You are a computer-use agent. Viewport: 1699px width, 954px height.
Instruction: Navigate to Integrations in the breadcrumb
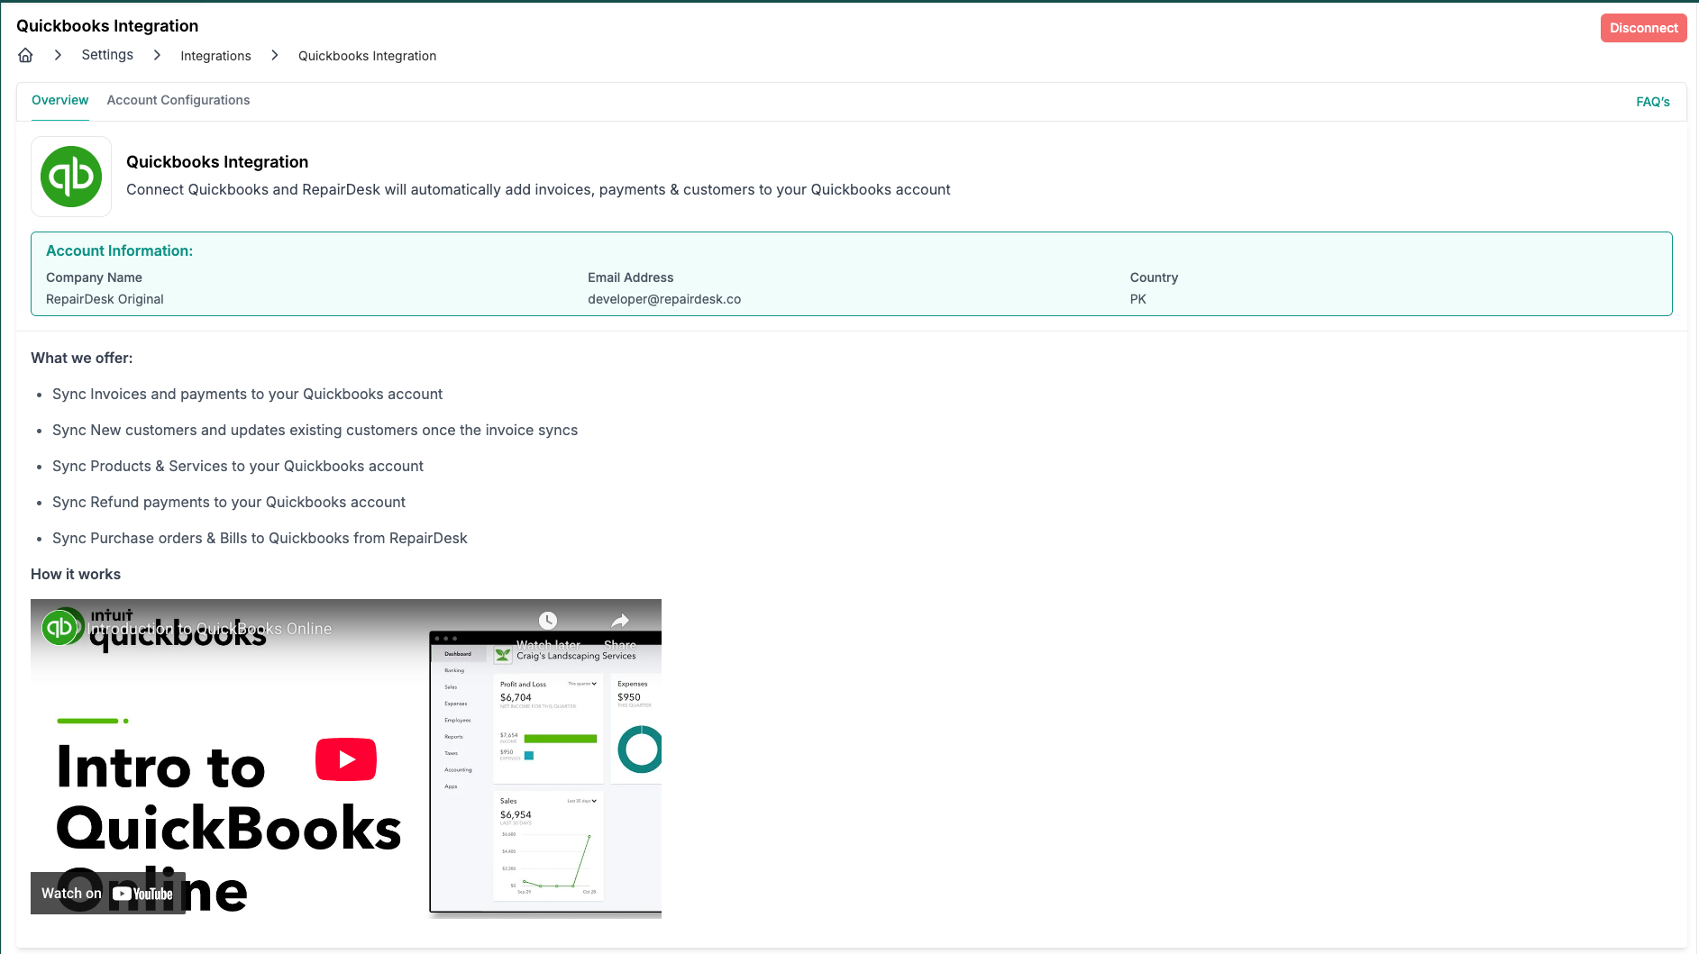(x=215, y=56)
